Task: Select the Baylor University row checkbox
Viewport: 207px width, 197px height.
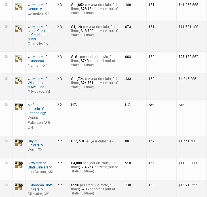Action: (7, 141)
